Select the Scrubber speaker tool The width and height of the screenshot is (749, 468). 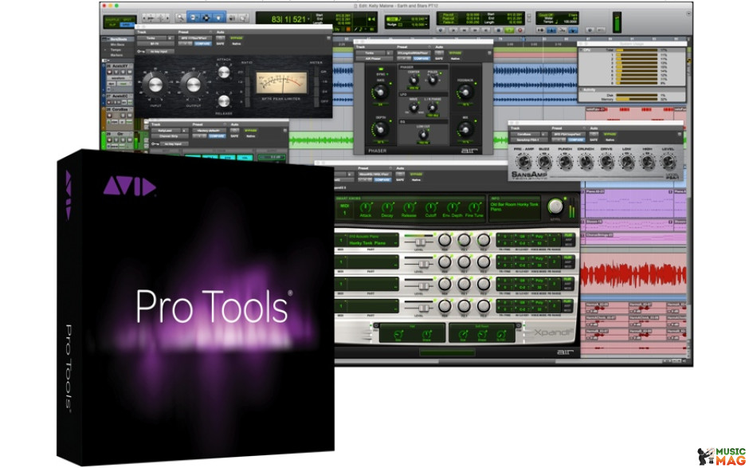tap(231, 18)
